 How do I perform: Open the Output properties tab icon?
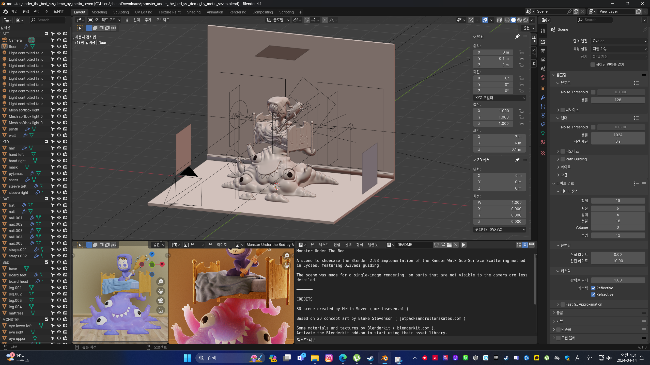tap(543, 51)
